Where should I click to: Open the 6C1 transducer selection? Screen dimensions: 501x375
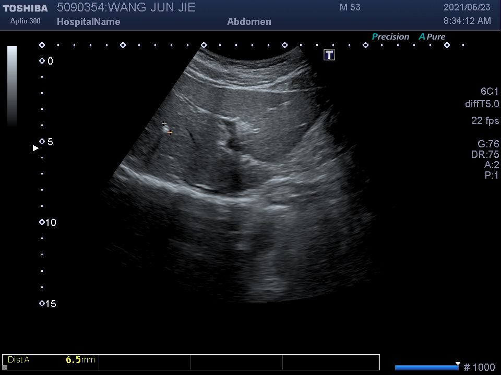point(489,92)
